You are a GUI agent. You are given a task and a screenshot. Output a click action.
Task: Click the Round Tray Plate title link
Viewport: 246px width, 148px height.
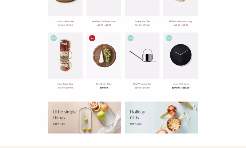(x=104, y=84)
